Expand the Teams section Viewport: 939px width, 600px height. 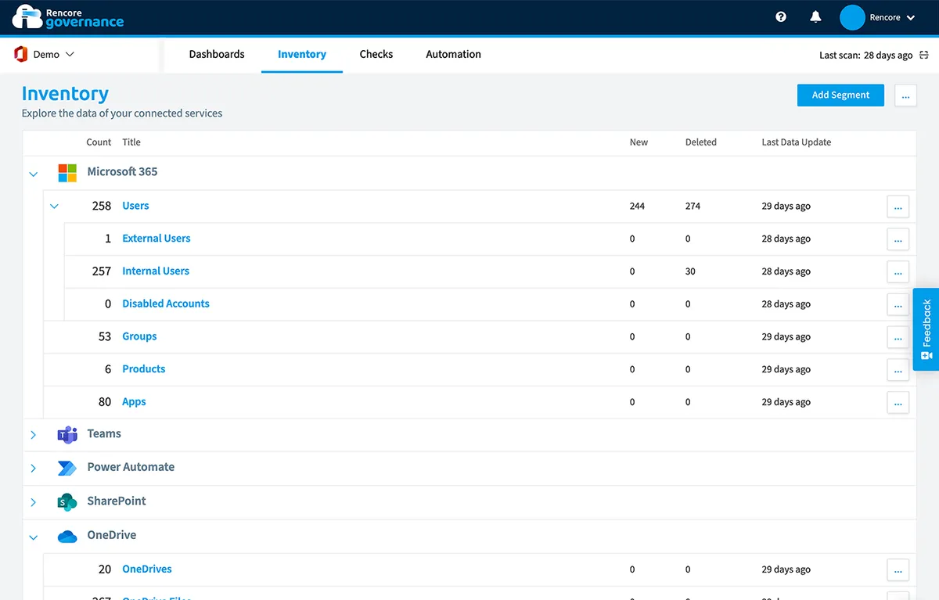33,435
